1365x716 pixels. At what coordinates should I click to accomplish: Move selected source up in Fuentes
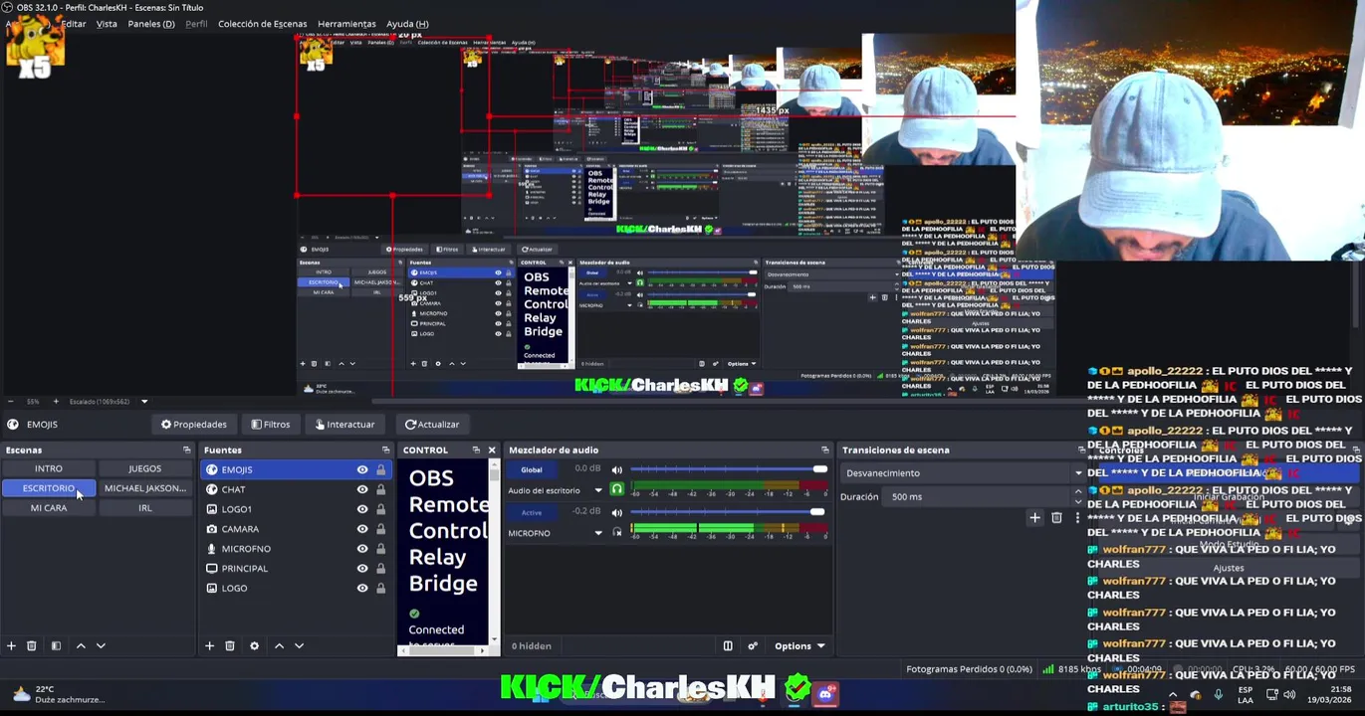point(279,646)
